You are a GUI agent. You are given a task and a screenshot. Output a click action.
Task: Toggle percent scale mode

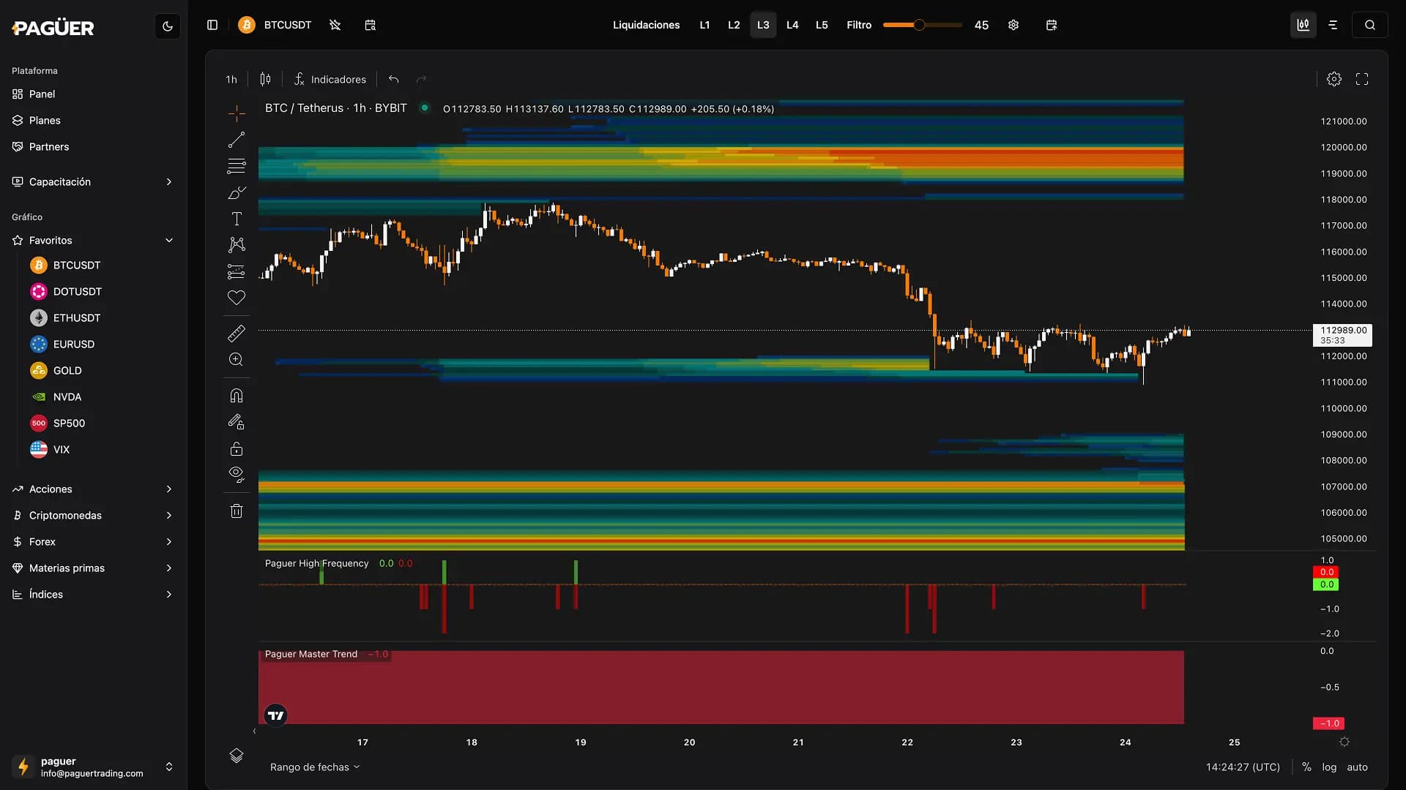pos(1306,767)
